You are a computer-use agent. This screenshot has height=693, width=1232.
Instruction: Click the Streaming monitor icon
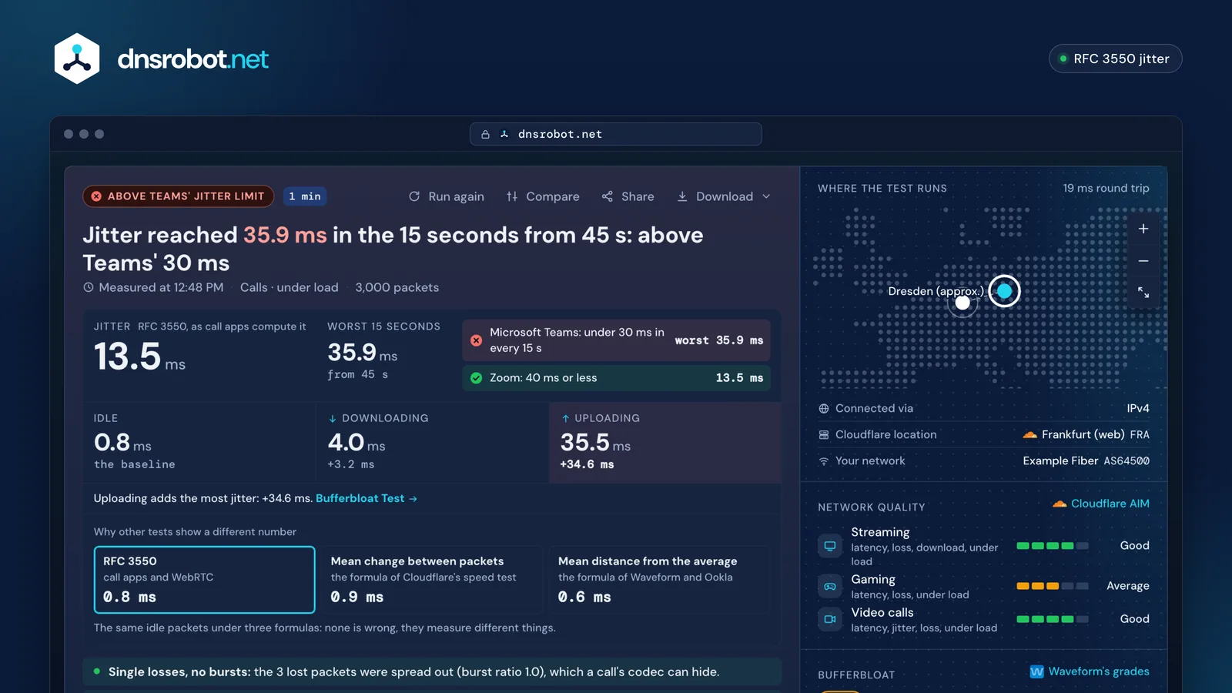[830, 546]
